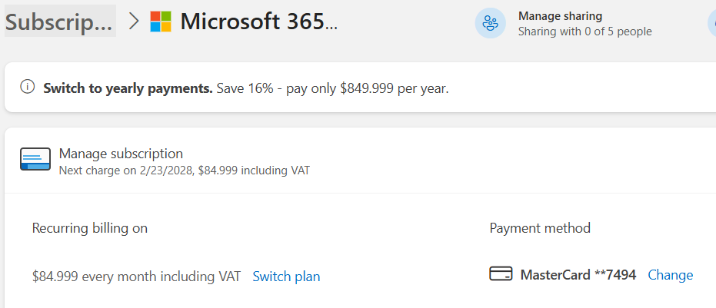Click the partially visible icon at right edge
716x308 pixels.
pyautogui.click(x=711, y=23)
